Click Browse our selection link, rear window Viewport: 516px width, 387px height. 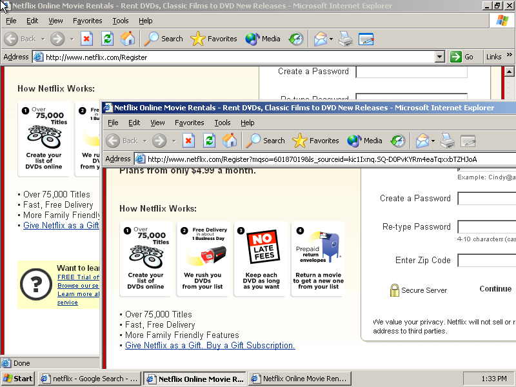[x=78, y=286]
